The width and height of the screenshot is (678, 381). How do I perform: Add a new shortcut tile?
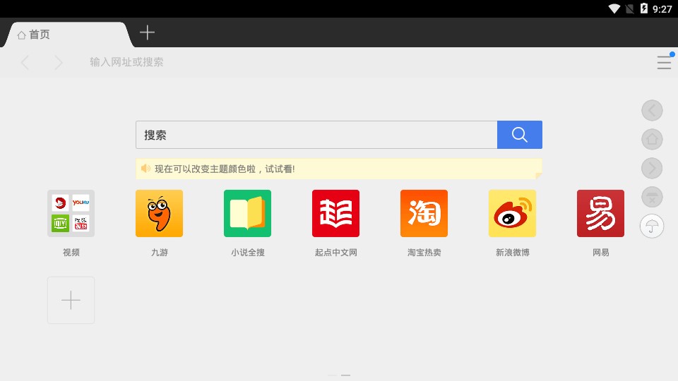point(71,301)
